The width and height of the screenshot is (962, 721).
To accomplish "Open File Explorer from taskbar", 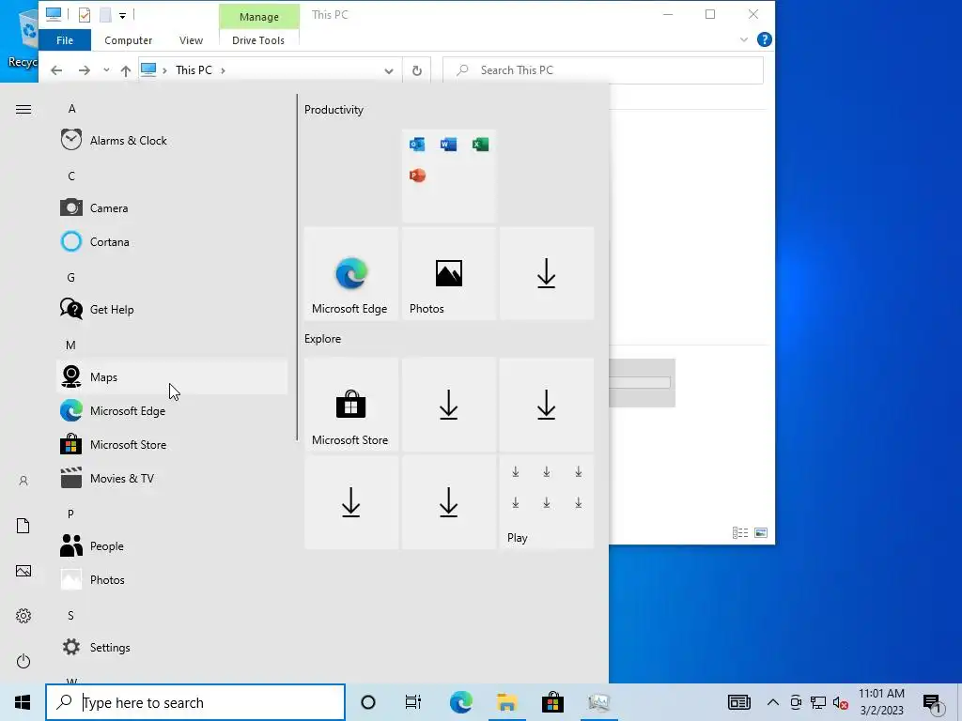I will pos(506,702).
